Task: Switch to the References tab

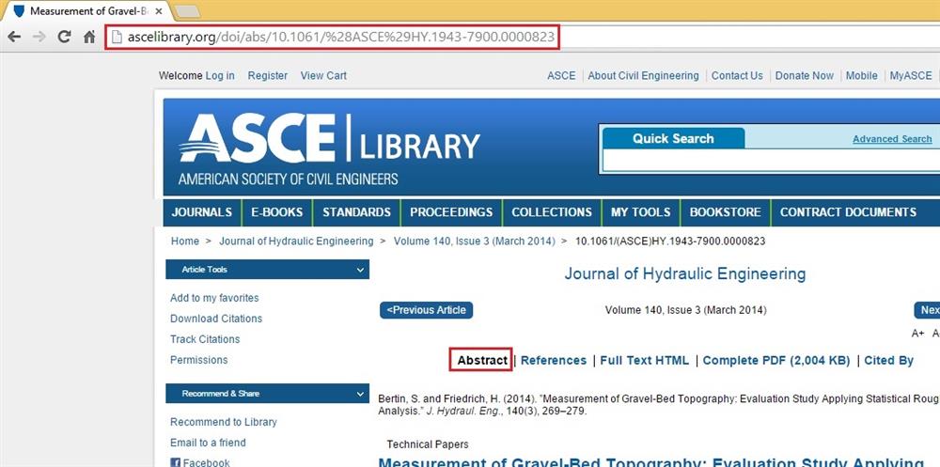Action: coord(554,360)
